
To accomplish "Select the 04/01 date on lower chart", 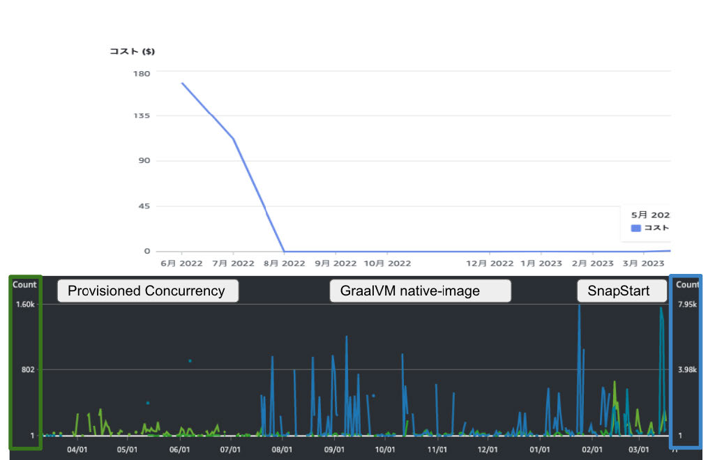I will (77, 450).
